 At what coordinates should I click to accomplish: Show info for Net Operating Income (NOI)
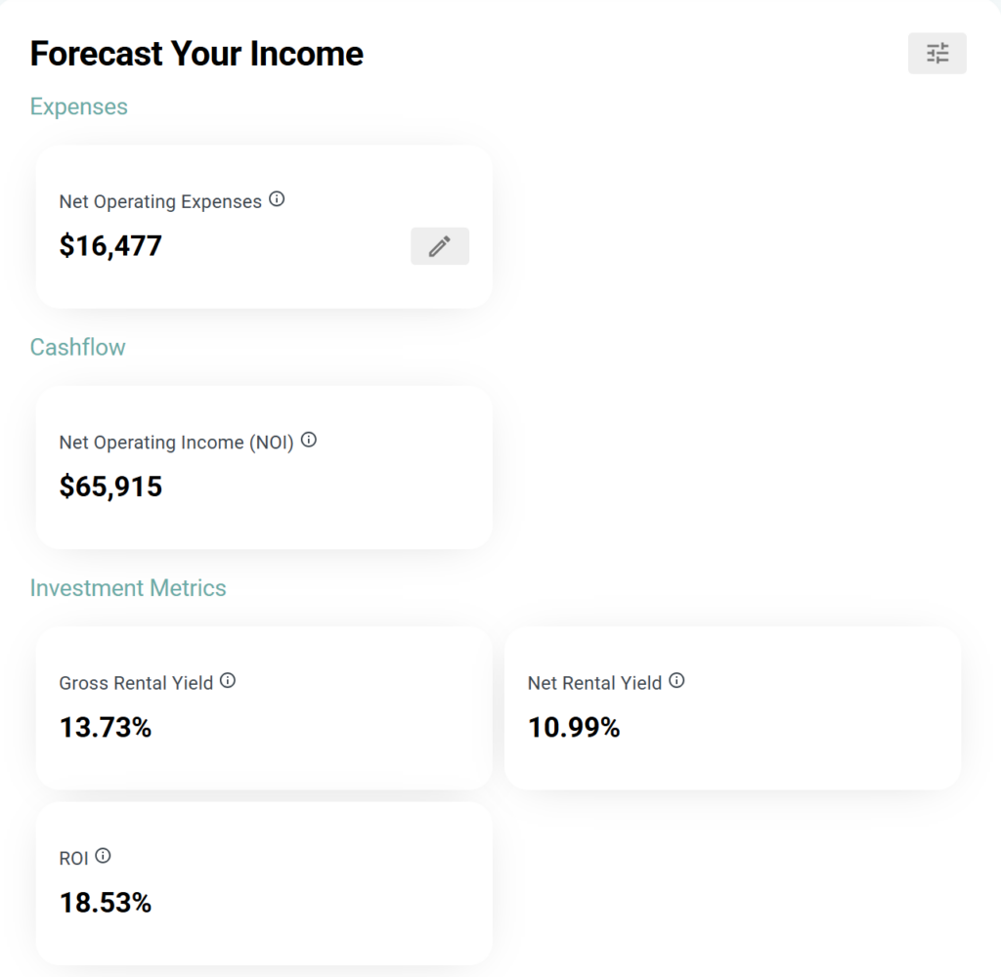tap(309, 440)
